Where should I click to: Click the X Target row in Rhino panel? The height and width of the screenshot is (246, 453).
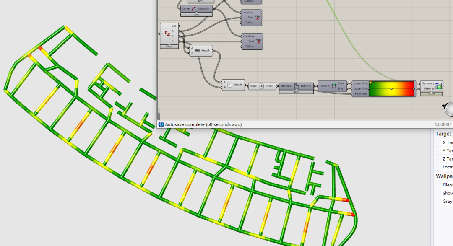[x=444, y=142]
